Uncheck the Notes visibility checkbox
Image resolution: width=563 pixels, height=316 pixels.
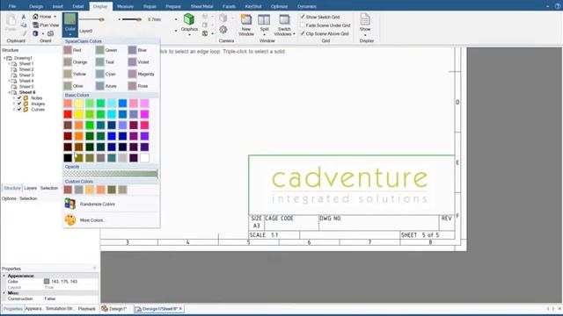tap(19, 97)
